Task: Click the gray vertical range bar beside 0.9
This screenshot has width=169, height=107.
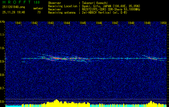Action: click(5, 62)
